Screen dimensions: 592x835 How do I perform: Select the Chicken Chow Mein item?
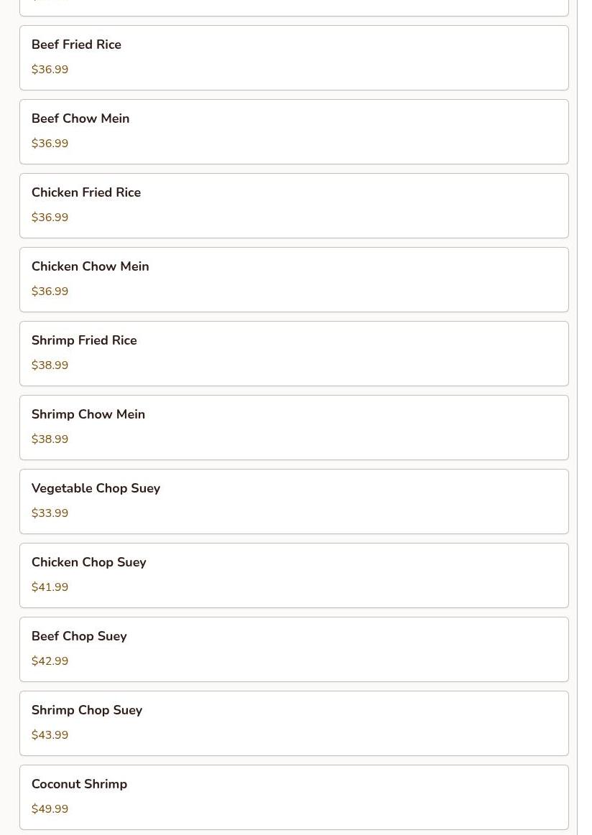click(x=294, y=279)
